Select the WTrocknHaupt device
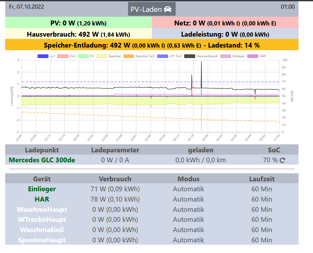The width and height of the screenshot is (313, 253). (x=42, y=220)
